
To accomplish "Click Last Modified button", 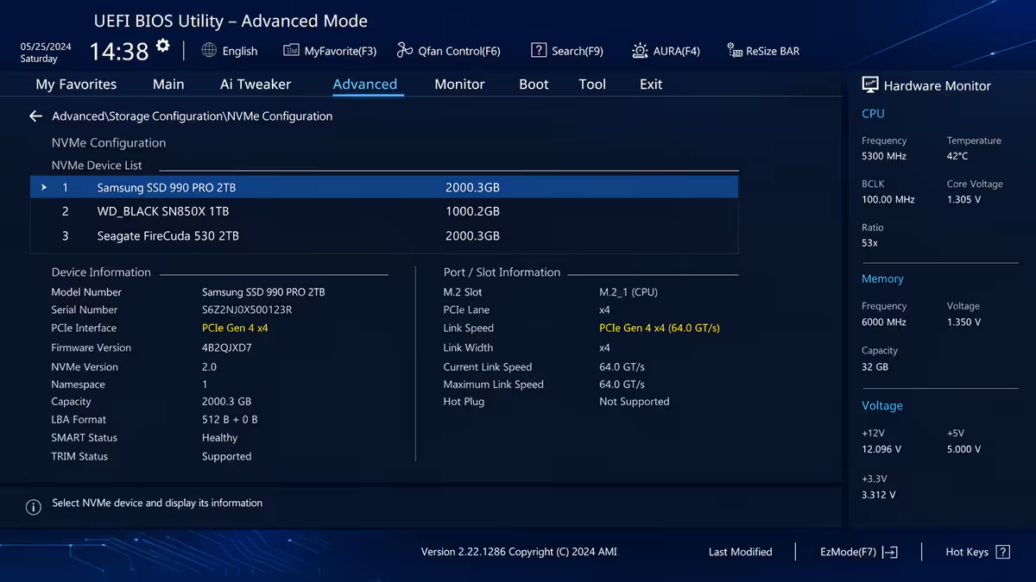I will (740, 552).
